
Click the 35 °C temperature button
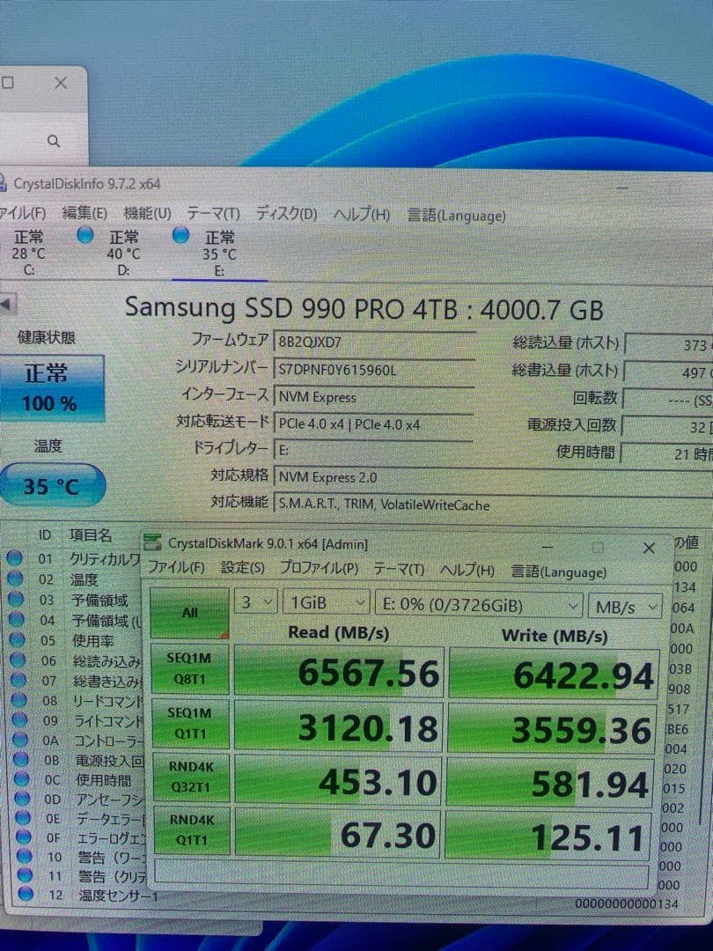[x=51, y=485]
